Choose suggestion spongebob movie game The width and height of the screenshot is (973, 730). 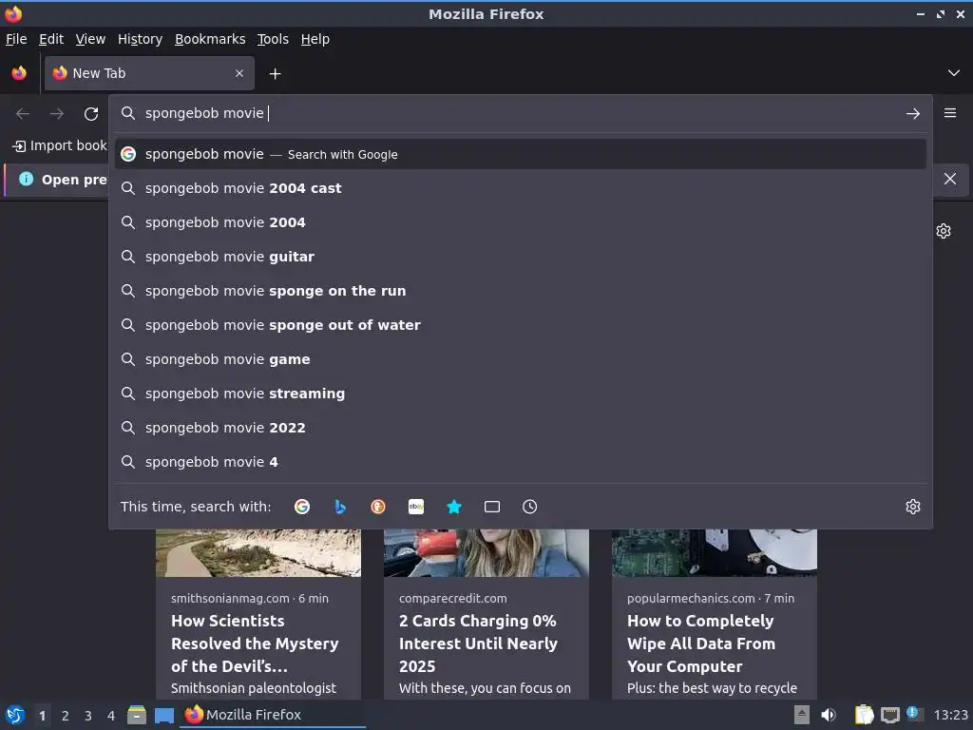pos(520,358)
